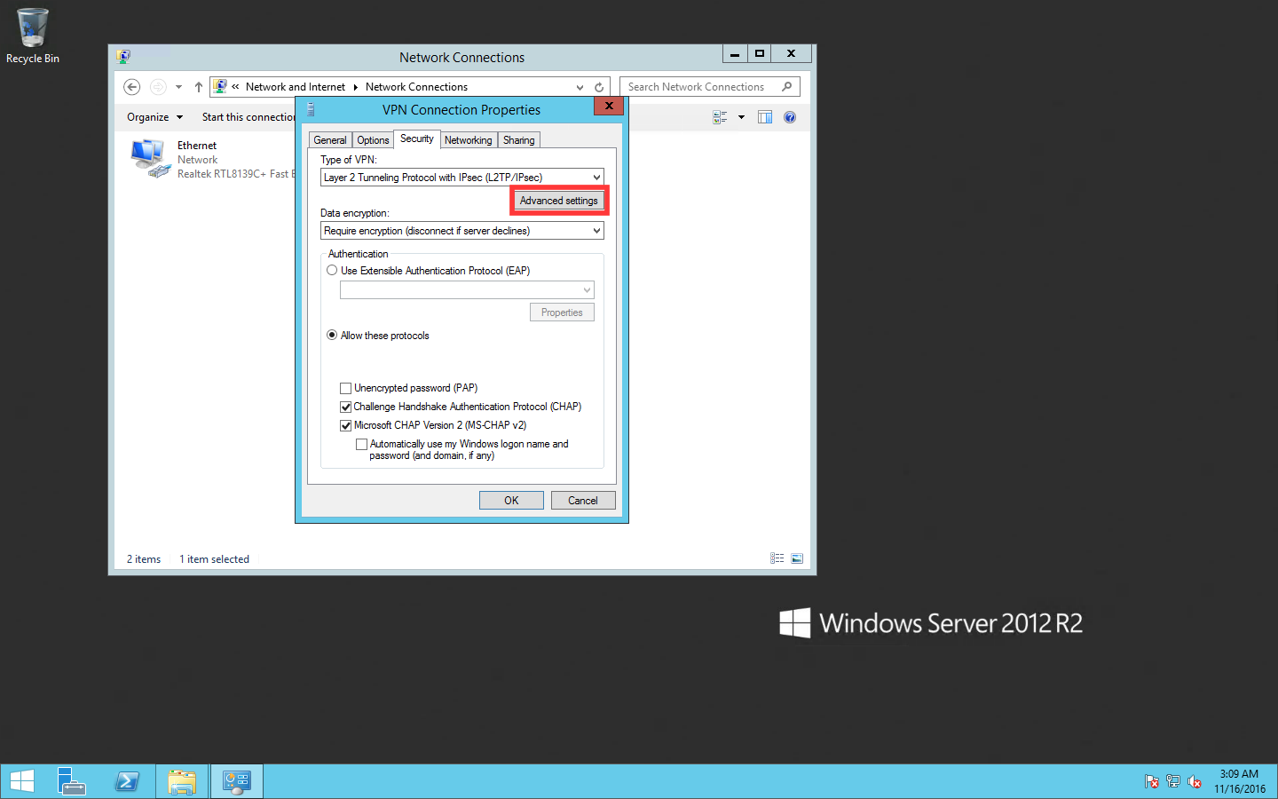The image size is (1278, 799).
Task: Uncheck Challenge Handshake Authentication Protocol (CHAP)
Action: pyautogui.click(x=346, y=407)
